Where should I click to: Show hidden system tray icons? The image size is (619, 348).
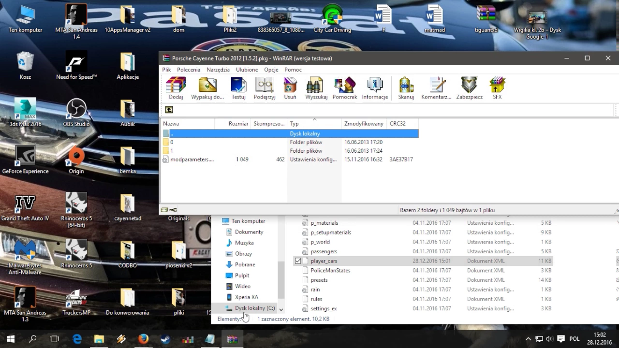click(528, 339)
